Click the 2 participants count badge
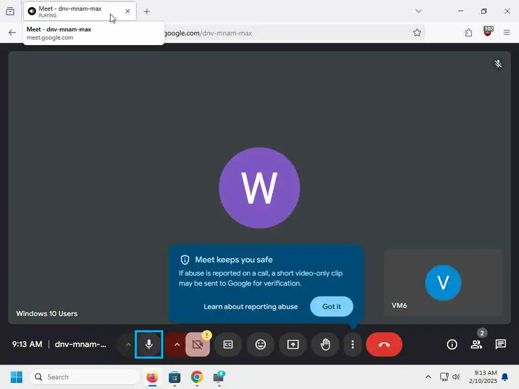The width and height of the screenshot is (519, 389). coord(482,333)
